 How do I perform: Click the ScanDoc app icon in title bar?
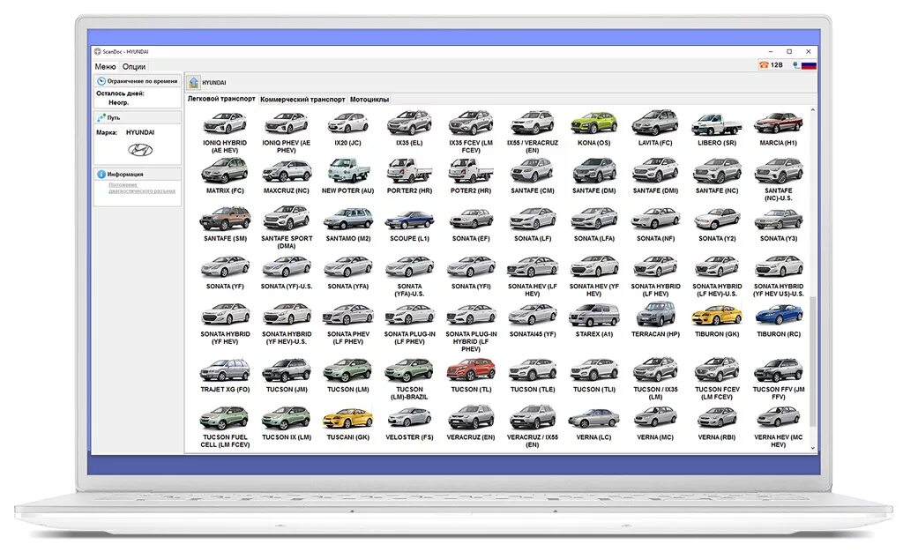tap(97, 52)
